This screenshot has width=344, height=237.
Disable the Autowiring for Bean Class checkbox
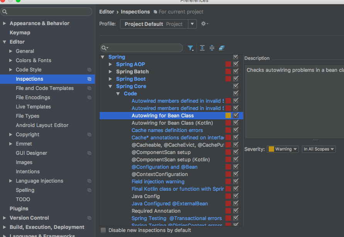(x=236, y=115)
